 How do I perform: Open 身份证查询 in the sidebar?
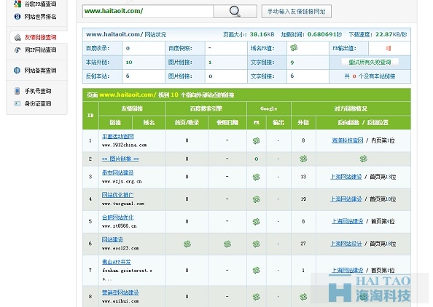click(38, 103)
